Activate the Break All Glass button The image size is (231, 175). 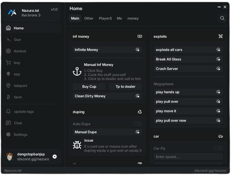188,59
